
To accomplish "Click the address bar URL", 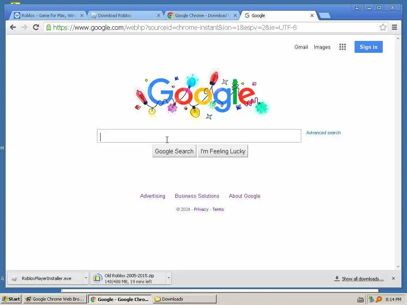I will click(x=175, y=27).
